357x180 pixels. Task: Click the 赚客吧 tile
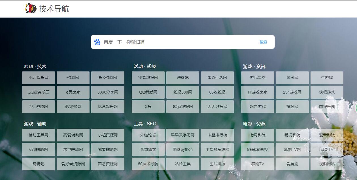[x=183, y=78]
